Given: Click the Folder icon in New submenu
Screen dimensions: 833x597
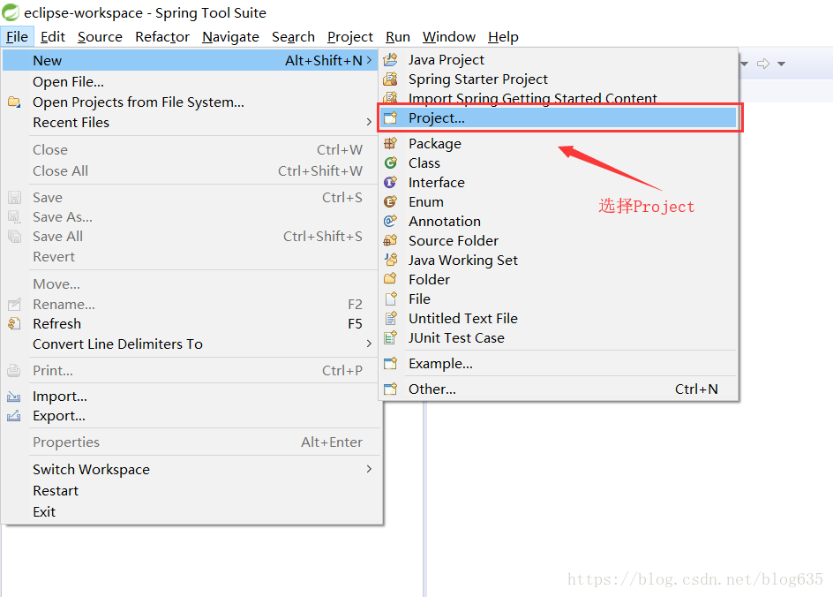Looking at the screenshot, I should click(x=390, y=280).
